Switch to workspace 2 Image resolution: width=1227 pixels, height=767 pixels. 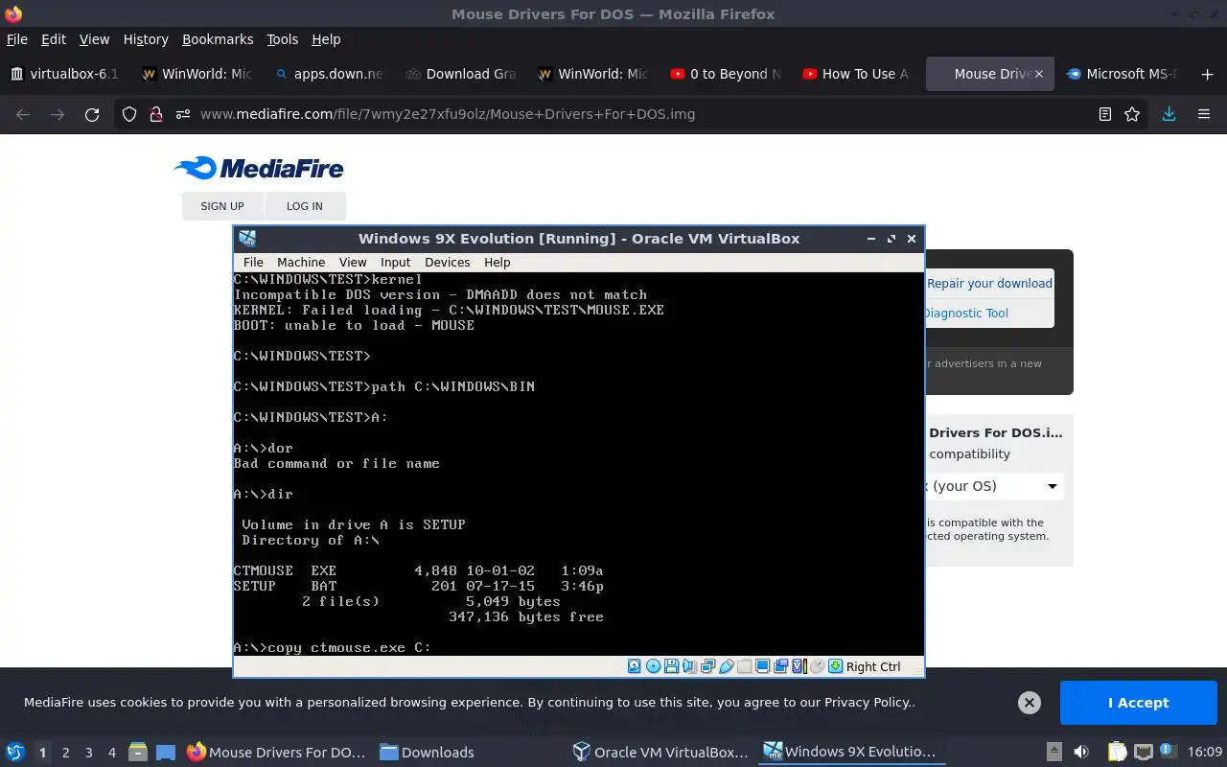65,753
